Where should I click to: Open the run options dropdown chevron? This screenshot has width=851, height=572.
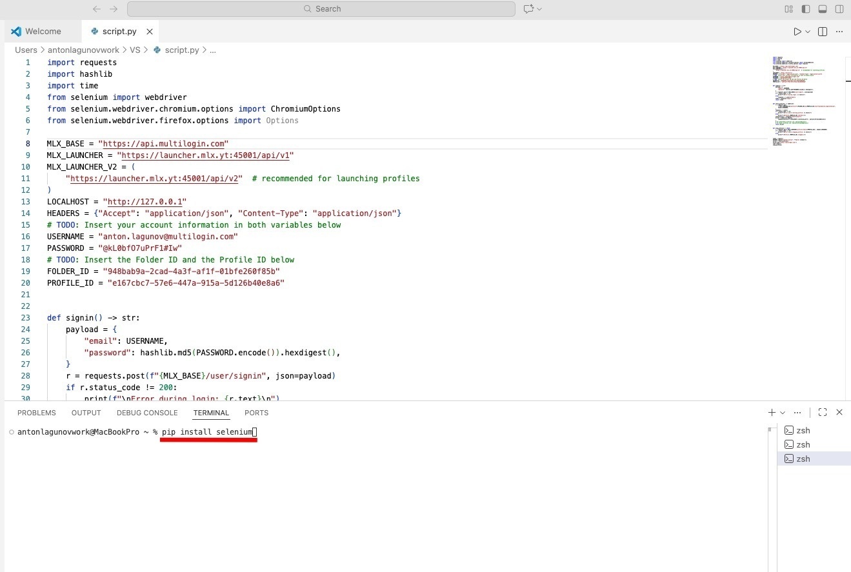click(x=806, y=31)
